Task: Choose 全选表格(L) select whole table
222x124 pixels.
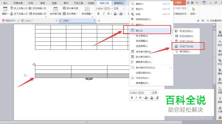Action: [151, 46]
